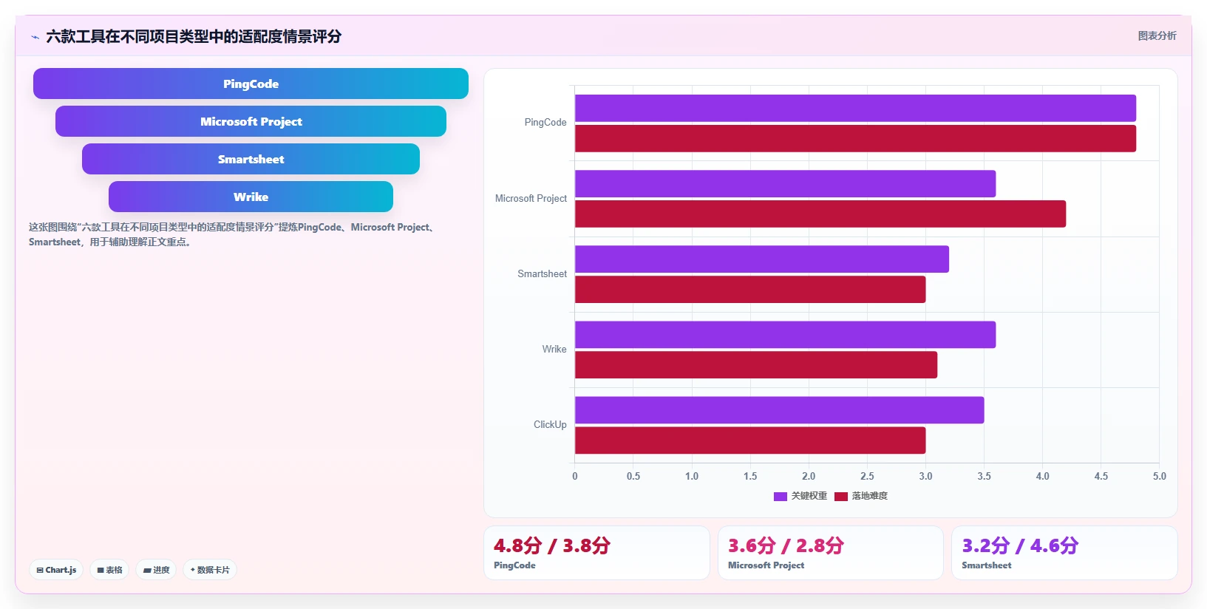Click Wrike's red bar in chart
The height and width of the screenshot is (609, 1207).
click(x=756, y=364)
